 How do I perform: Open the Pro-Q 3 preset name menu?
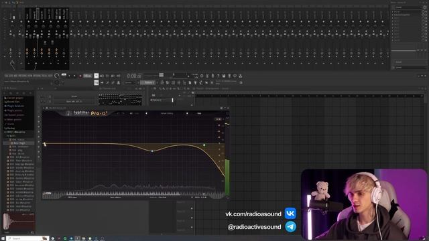coord(167,113)
